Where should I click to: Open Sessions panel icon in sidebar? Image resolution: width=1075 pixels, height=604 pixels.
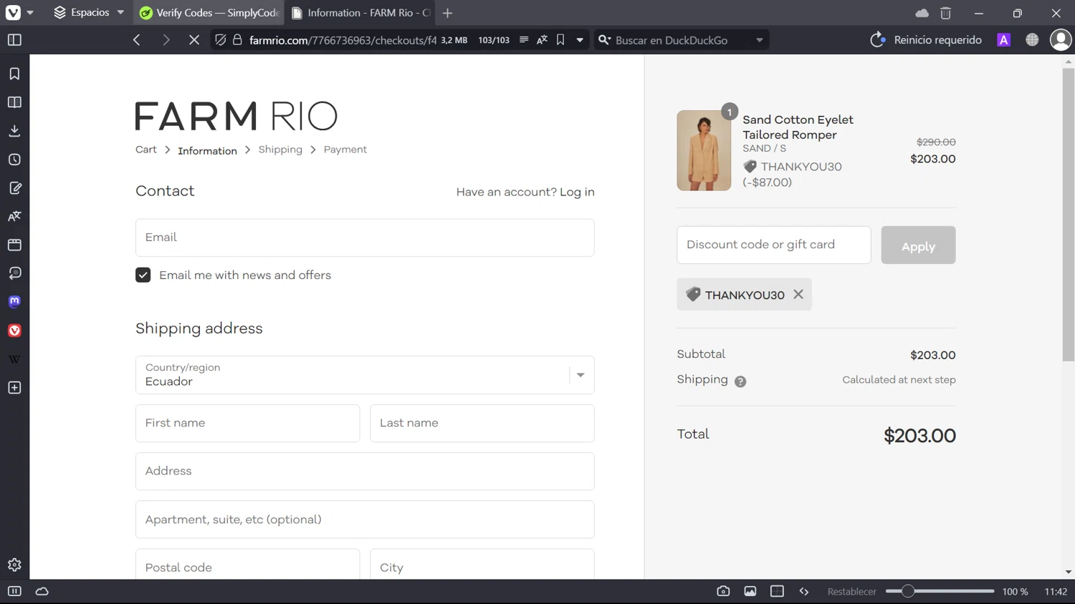tap(14, 273)
